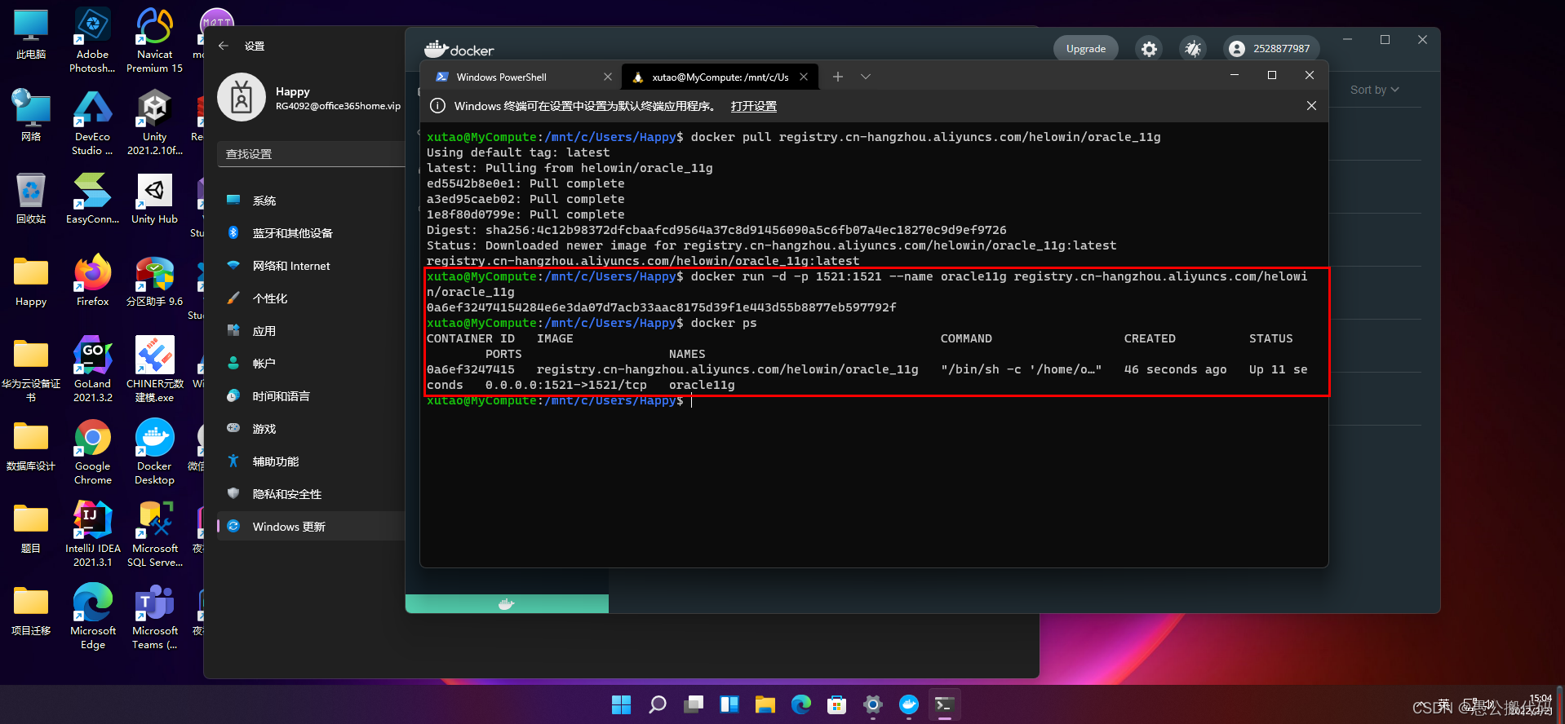Click Happy user profile avatar
The width and height of the screenshot is (1565, 724).
(x=242, y=98)
